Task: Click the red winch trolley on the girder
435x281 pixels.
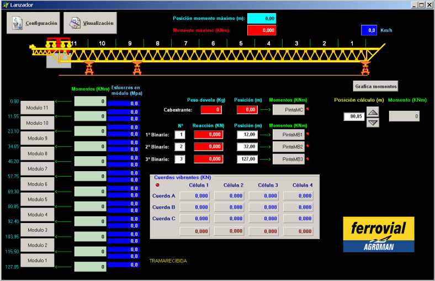Action: [57, 42]
